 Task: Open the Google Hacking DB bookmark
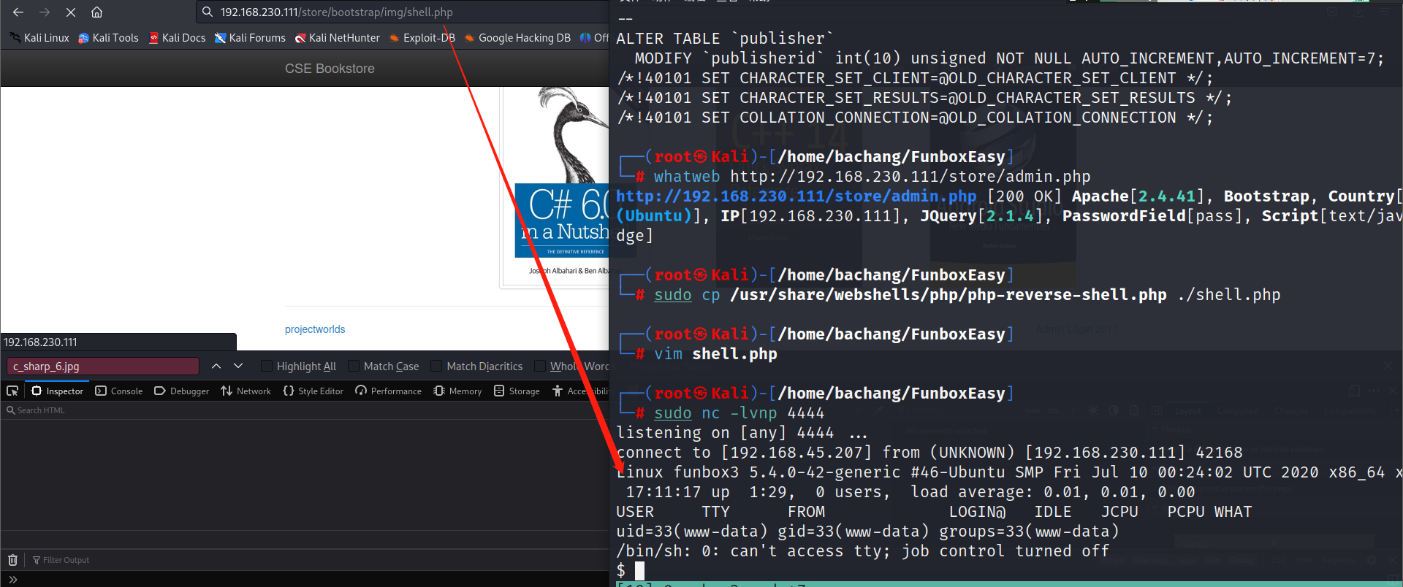click(517, 38)
